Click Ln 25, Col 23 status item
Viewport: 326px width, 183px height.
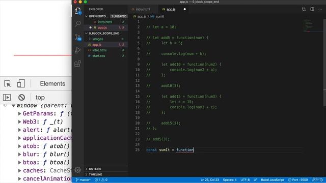point(209,180)
